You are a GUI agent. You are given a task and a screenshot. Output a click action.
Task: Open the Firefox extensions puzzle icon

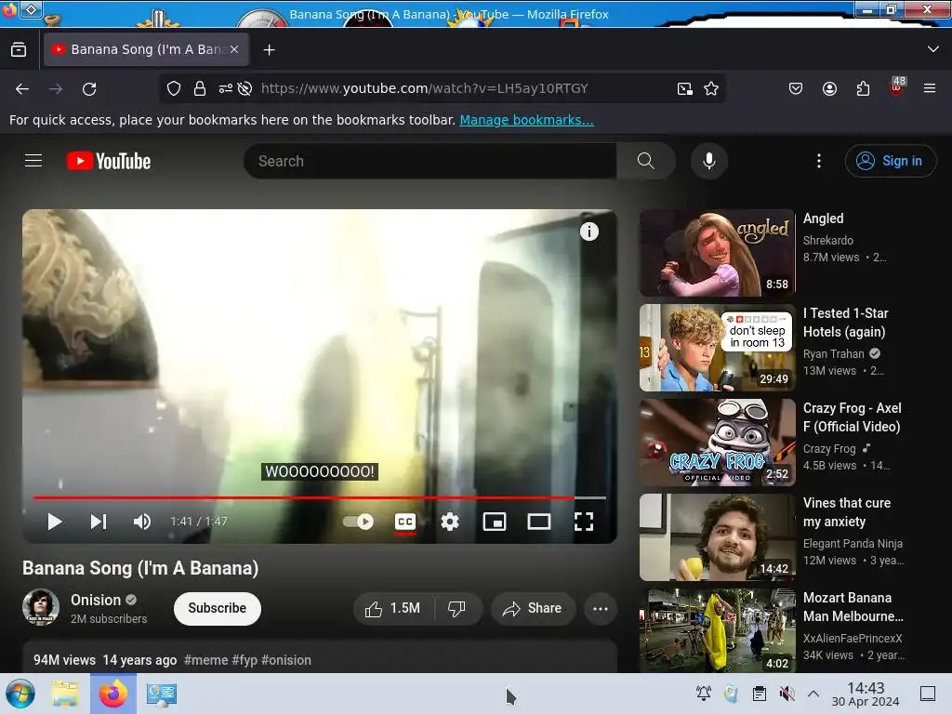863,88
